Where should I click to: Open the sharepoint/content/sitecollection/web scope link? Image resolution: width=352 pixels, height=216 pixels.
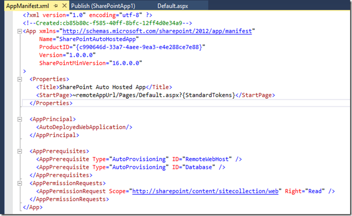[205, 191]
